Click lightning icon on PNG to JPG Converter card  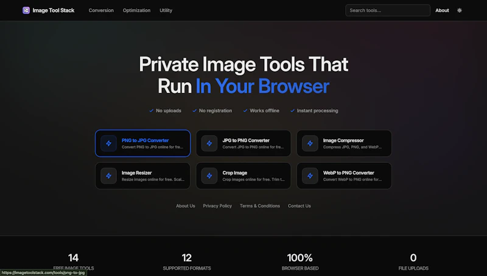click(109, 143)
